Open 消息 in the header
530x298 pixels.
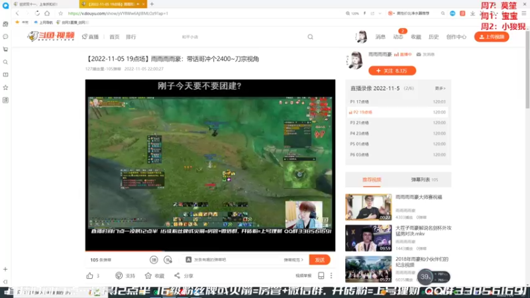pos(380,37)
